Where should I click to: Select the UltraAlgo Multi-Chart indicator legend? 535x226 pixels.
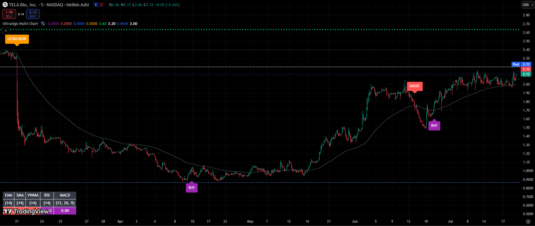pos(21,23)
